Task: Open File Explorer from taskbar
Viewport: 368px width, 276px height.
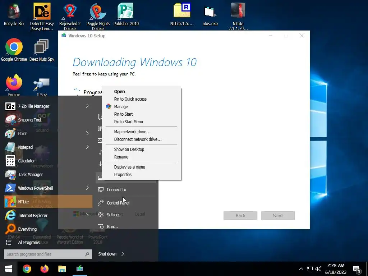Action: [62, 269]
